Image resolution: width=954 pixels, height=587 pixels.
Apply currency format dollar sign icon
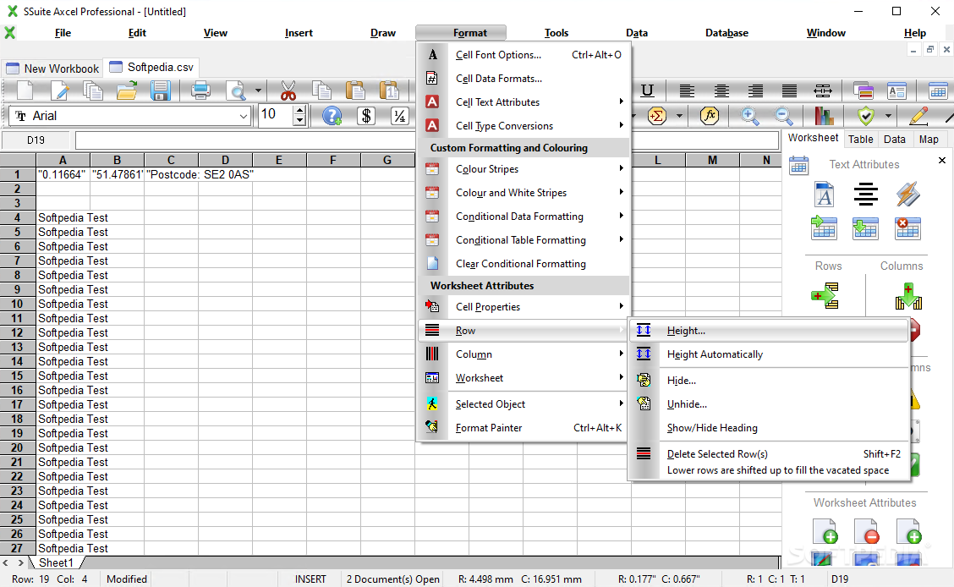(366, 116)
